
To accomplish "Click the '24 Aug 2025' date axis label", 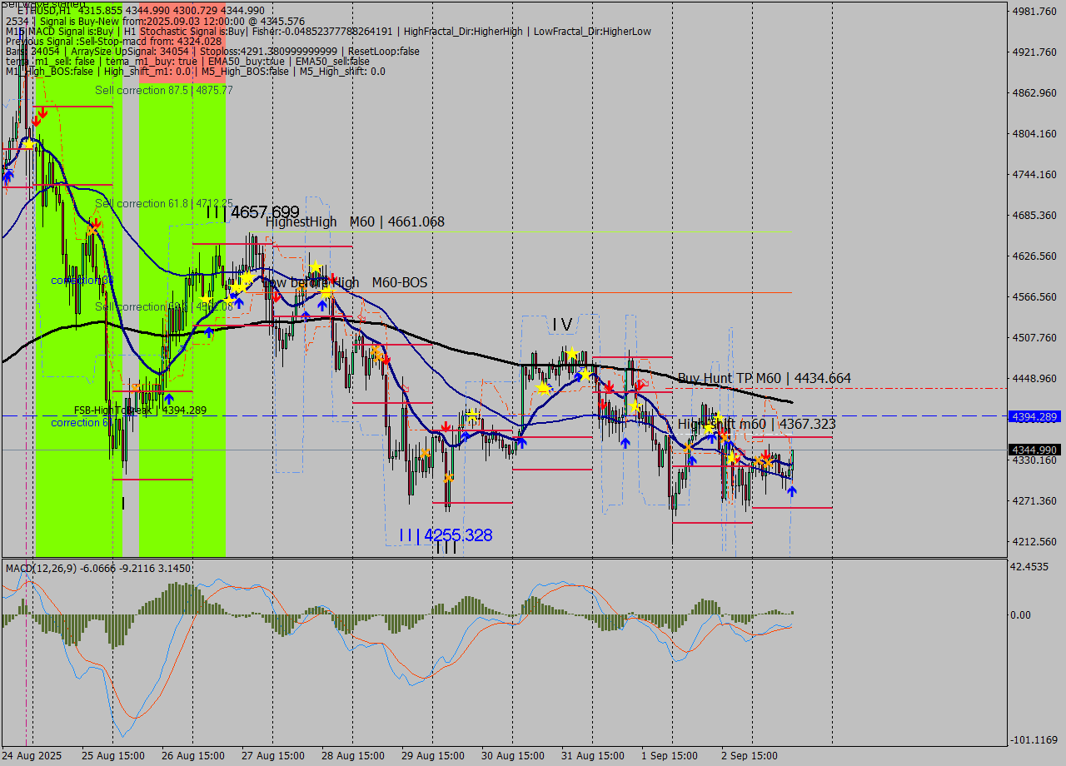I will tap(31, 756).
